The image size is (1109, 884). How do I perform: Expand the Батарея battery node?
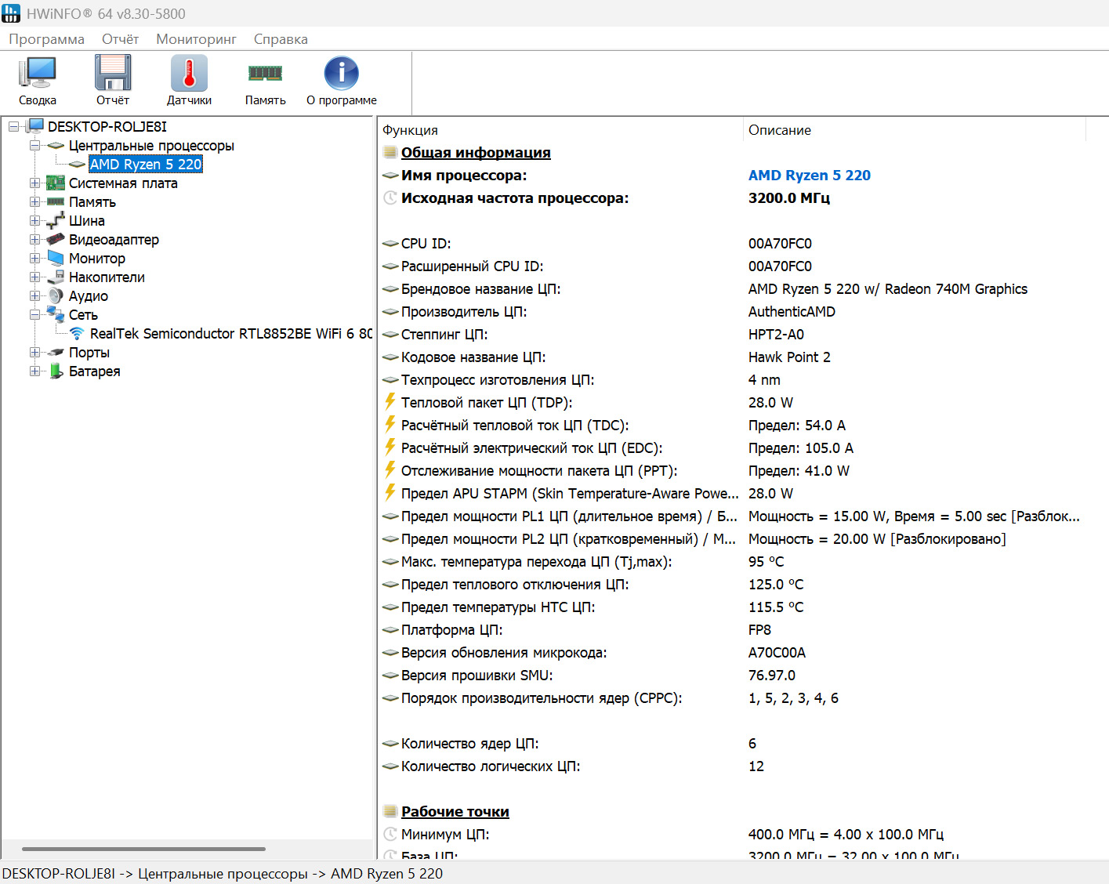(x=34, y=371)
